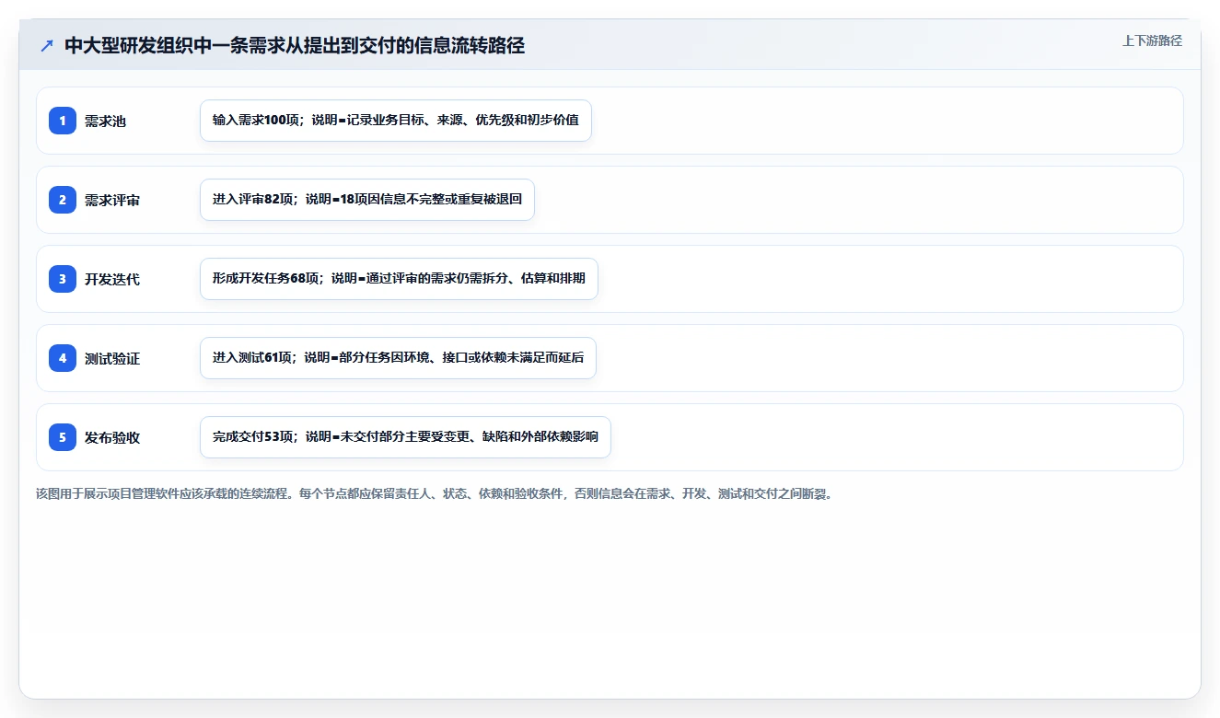Open the 进入测试61项 detail box
1220x718 pixels.
tap(398, 358)
